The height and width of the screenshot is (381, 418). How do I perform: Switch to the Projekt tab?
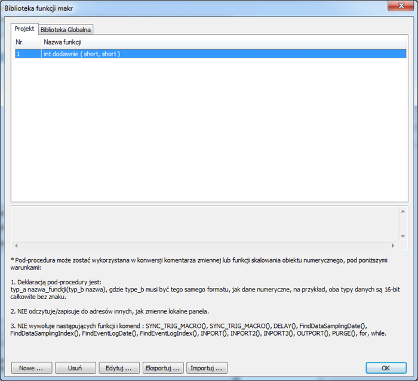(24, 29)
